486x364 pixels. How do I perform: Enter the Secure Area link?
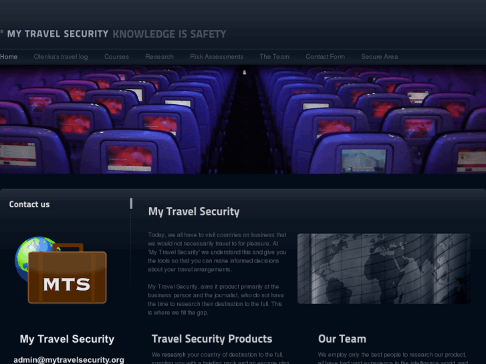click(x=380, y=57)
